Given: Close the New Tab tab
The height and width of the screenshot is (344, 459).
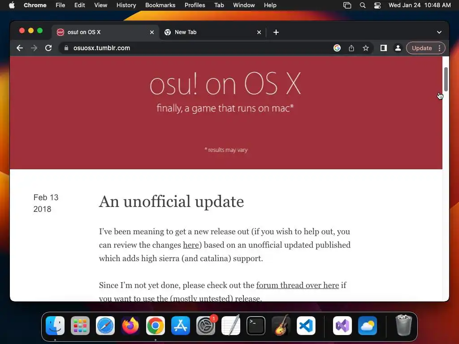Looking at the screenshot, I should (259, 32).
